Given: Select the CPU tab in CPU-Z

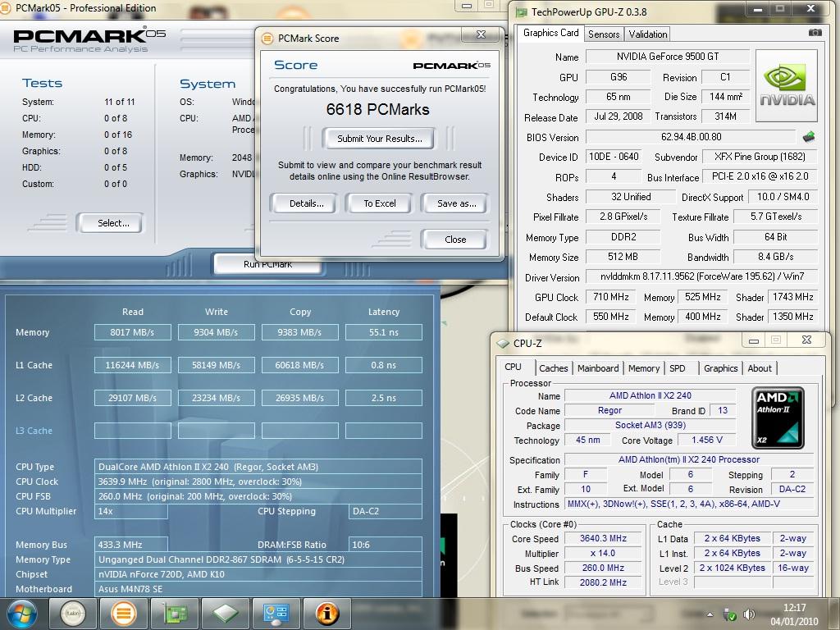Looking at the screenshot, I should [x=514, y=367].
